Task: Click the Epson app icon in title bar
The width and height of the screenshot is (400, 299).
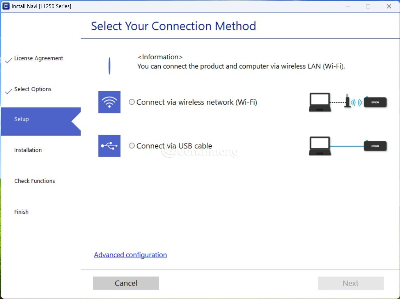Action: click(x=6, y=6)
